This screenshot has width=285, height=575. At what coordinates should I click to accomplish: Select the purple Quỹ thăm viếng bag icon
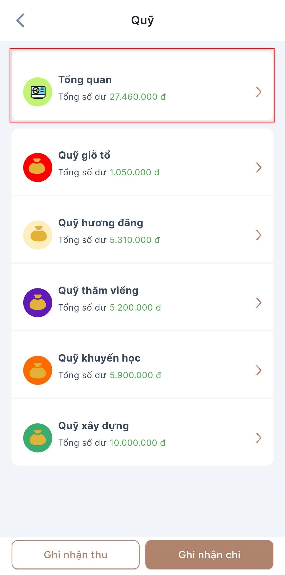coord(38,303)
